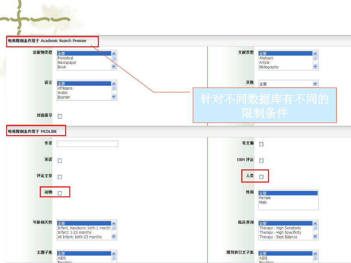Click 年龄相关性 list's up scroll arrow
This screenshot has width=351, height=263.
click(114, 224)
